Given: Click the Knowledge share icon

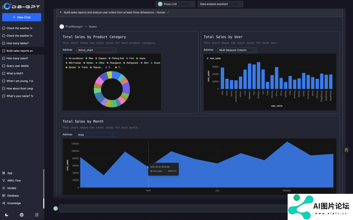Looking at the screenshot, I should pos(4,203).
